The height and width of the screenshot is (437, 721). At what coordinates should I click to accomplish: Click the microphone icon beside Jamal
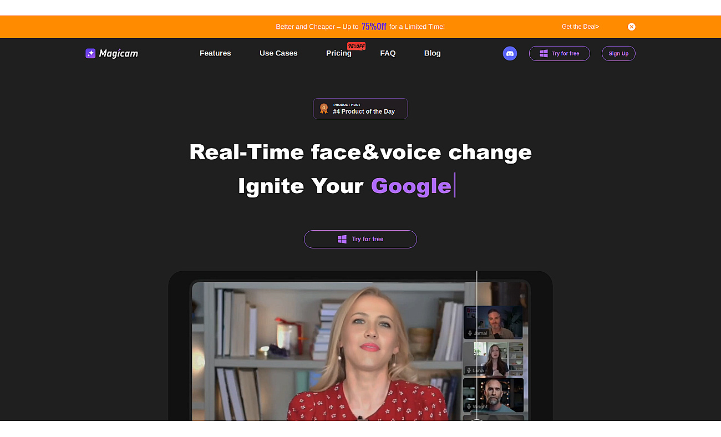pos(470,333)
